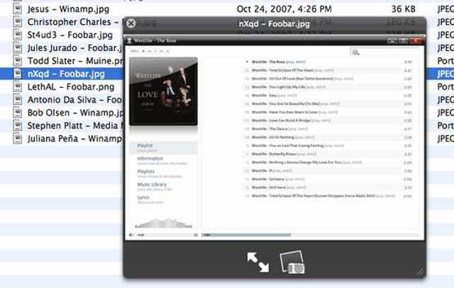This screenshot has width=454, height=289.
Task: Close the Quick Look preview panel
Action: [x=131, y=23]
